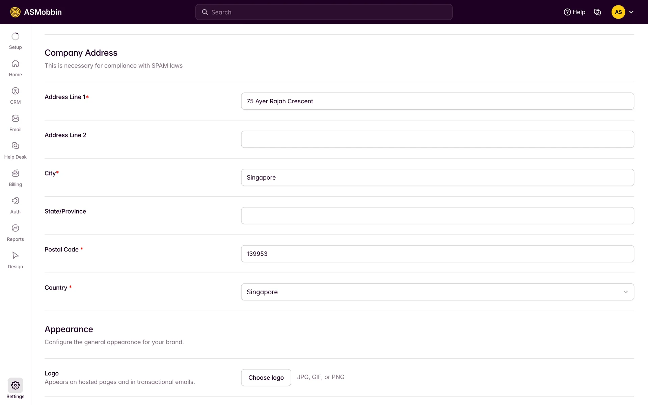This screenshot has width=648, height=405.
Task: Open the chat messages icon in header
Action: [x=597, y=12]
